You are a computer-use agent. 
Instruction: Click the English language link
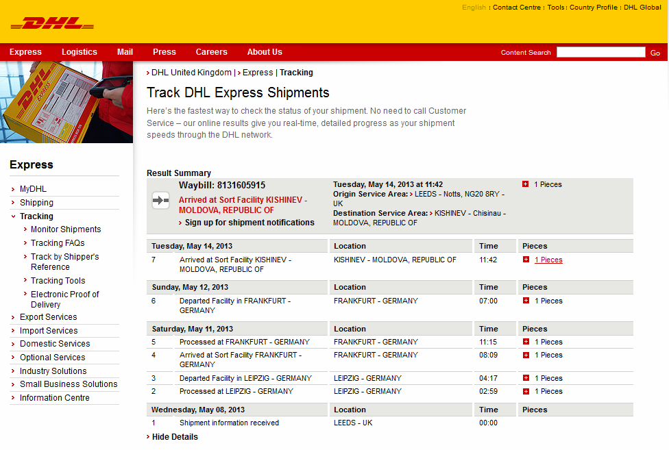point(474,8)
